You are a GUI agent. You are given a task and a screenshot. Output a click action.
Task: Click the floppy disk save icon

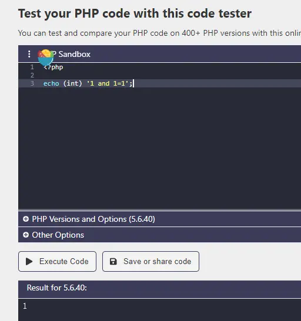click(113, 261)
